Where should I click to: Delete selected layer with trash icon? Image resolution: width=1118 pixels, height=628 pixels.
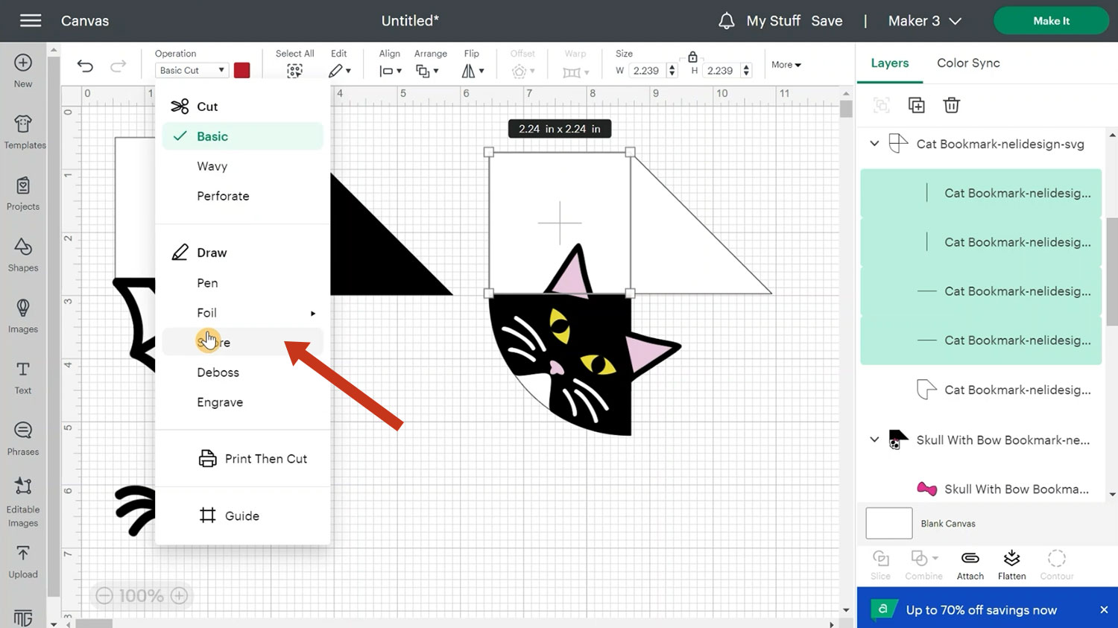click(951, 105)
